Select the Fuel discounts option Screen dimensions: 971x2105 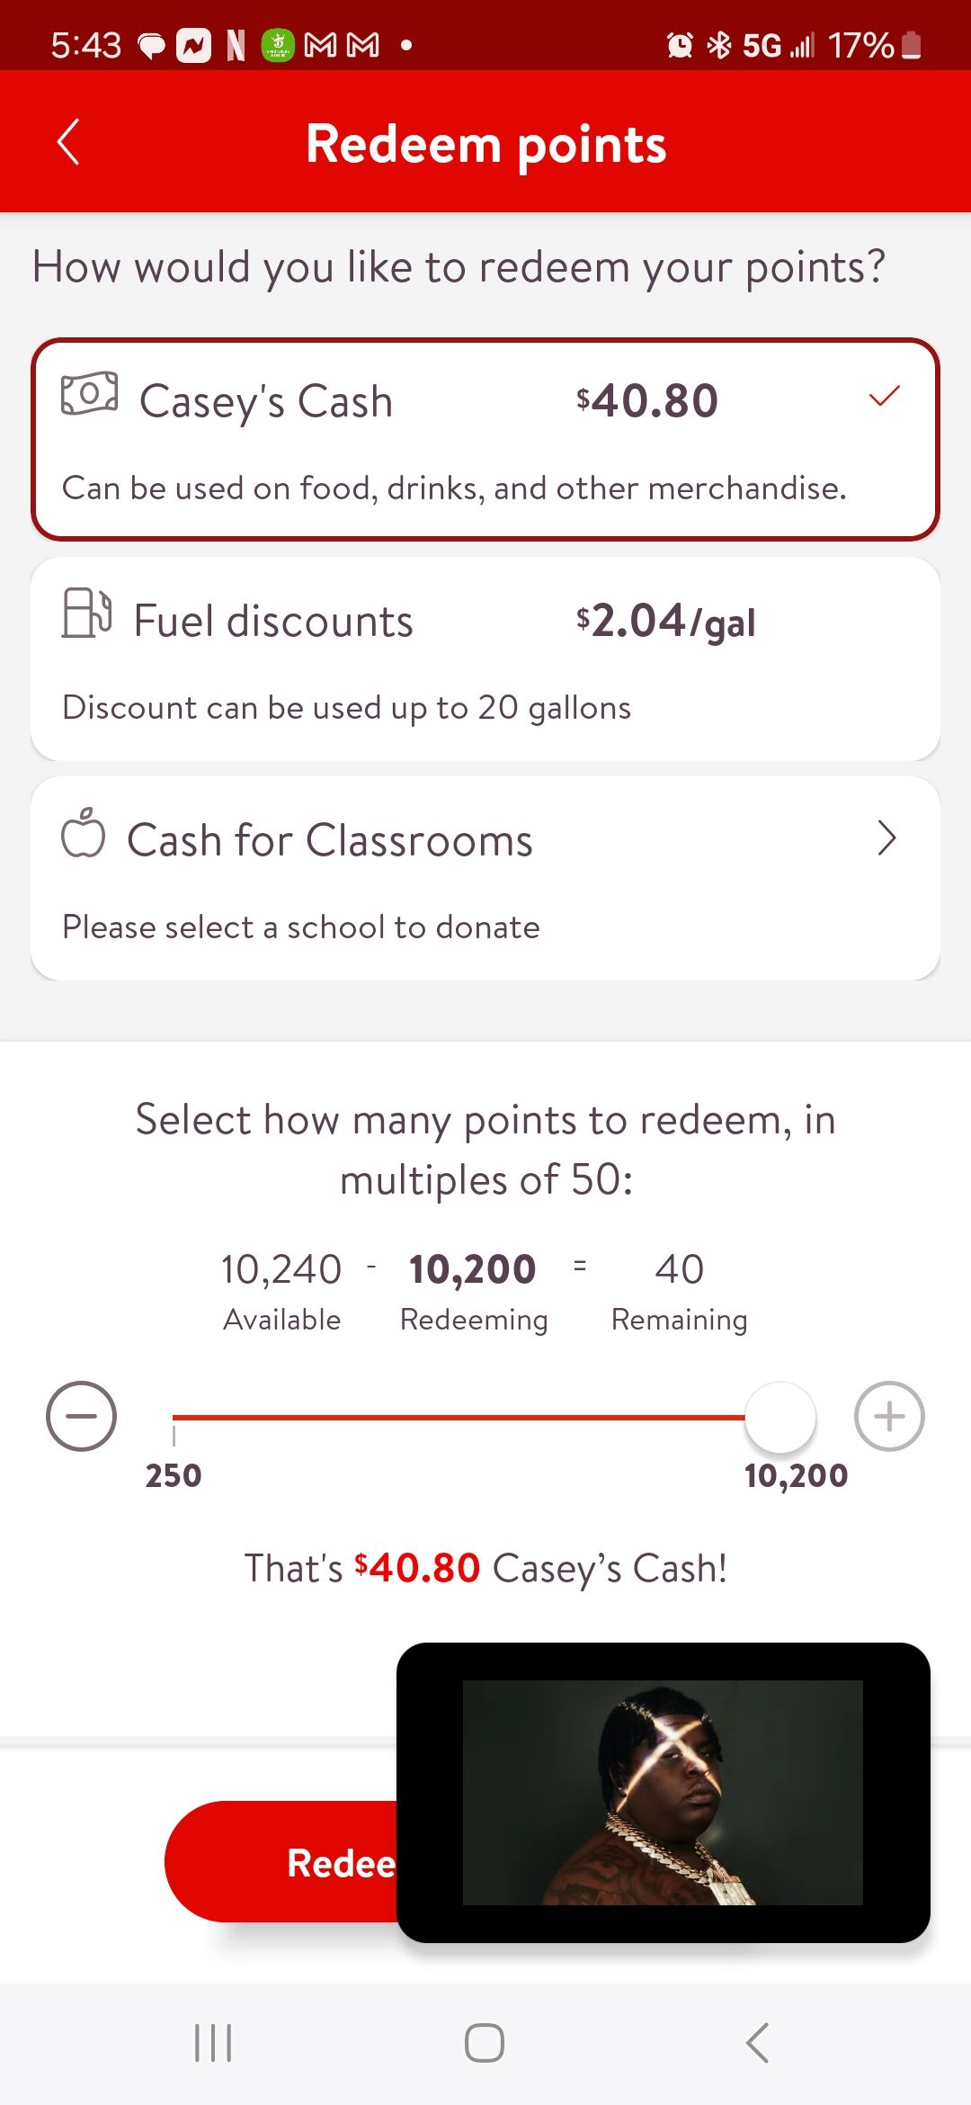click(x=485, y=658)
